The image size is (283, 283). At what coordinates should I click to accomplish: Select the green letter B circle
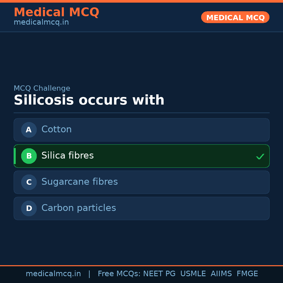click(x=29, y=156)
